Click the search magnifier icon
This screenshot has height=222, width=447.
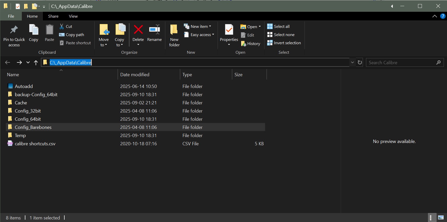439,62
